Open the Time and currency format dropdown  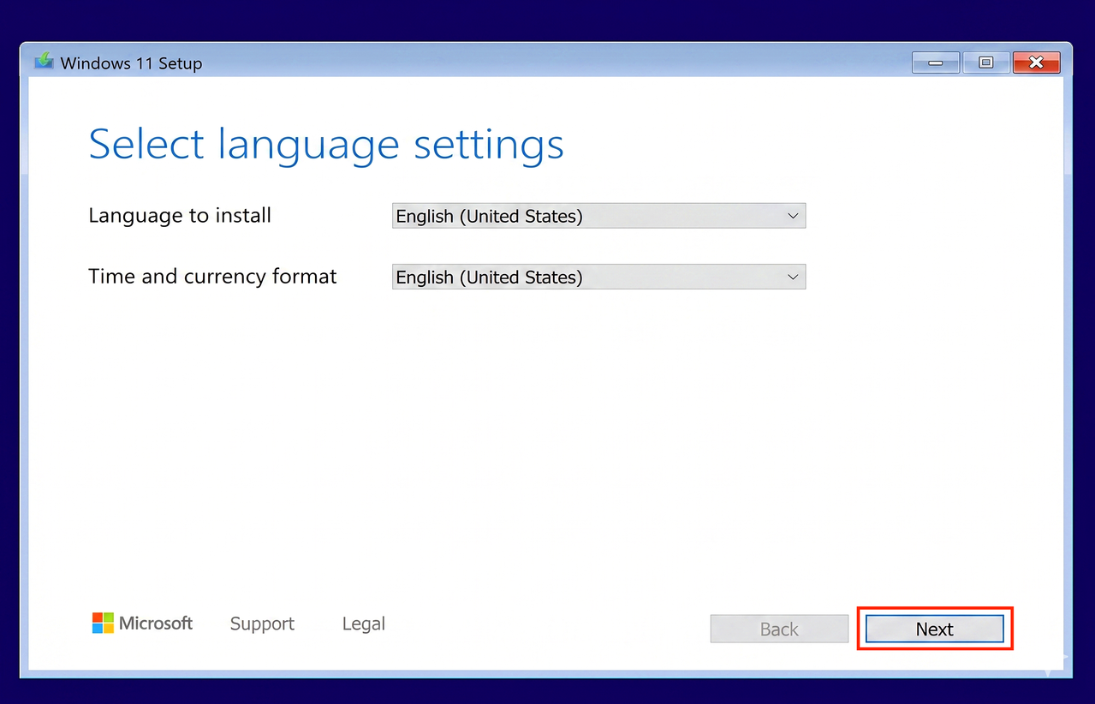pyautogui.click(x=598, y=277)
